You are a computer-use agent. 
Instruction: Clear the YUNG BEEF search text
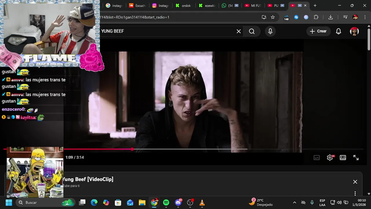coord(239,31)
